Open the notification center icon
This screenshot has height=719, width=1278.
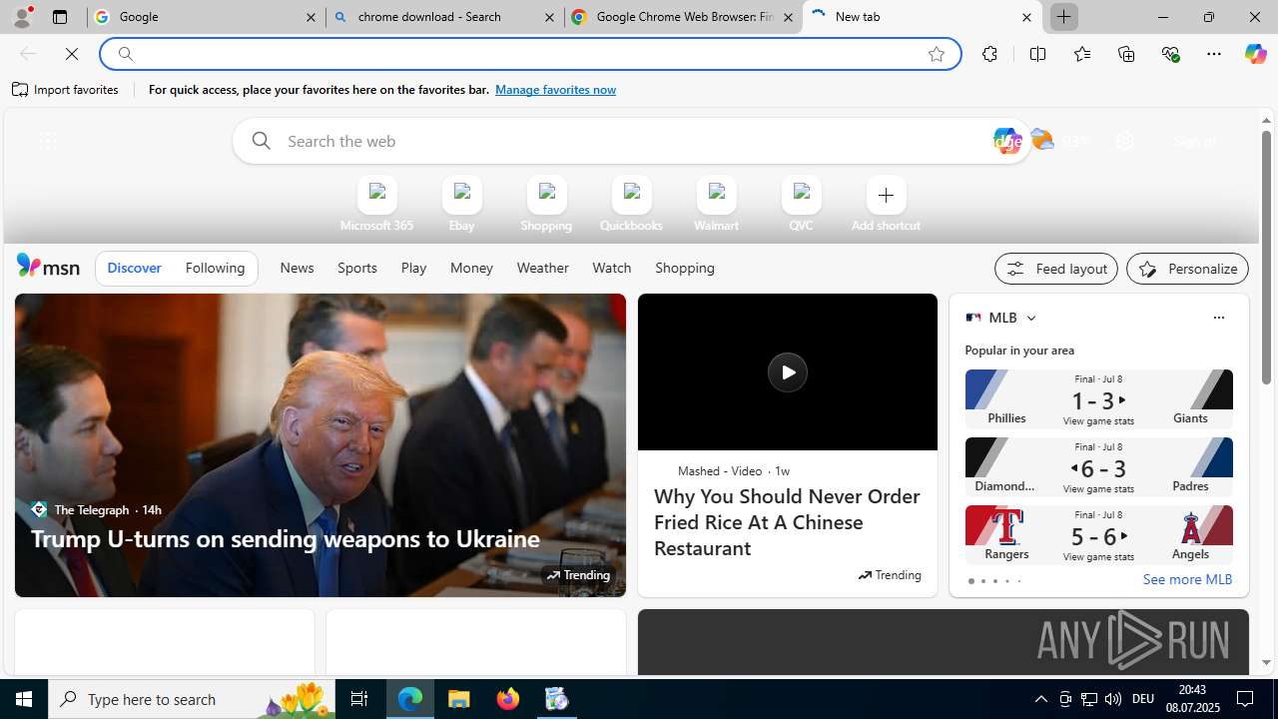tap(1245, 699)
